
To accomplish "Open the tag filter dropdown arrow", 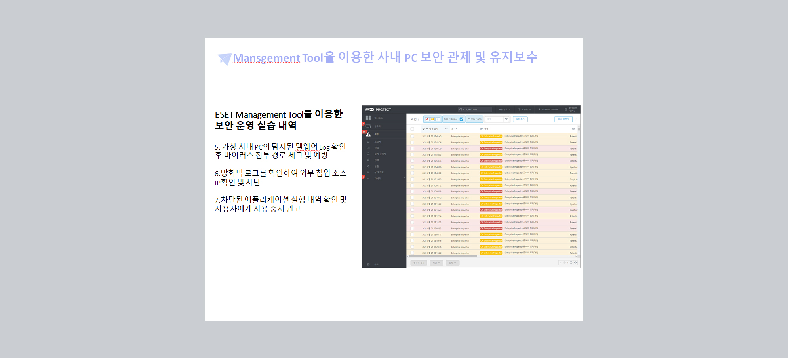I will tap(506, 119).
